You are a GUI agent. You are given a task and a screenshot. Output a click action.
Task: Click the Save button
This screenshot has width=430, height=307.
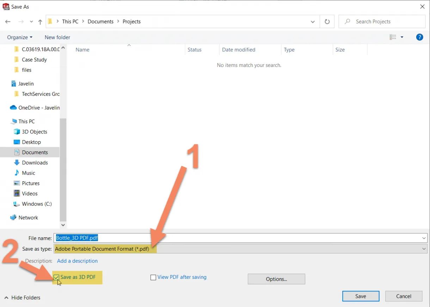(361, 296)
